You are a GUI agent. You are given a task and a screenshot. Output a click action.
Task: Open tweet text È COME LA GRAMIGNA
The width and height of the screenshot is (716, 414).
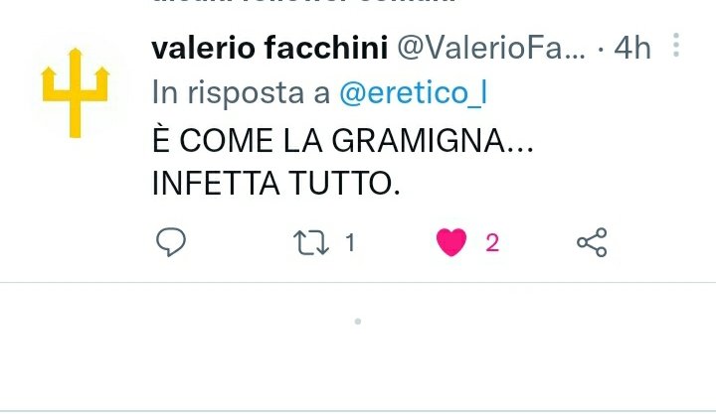coord(342,140)
